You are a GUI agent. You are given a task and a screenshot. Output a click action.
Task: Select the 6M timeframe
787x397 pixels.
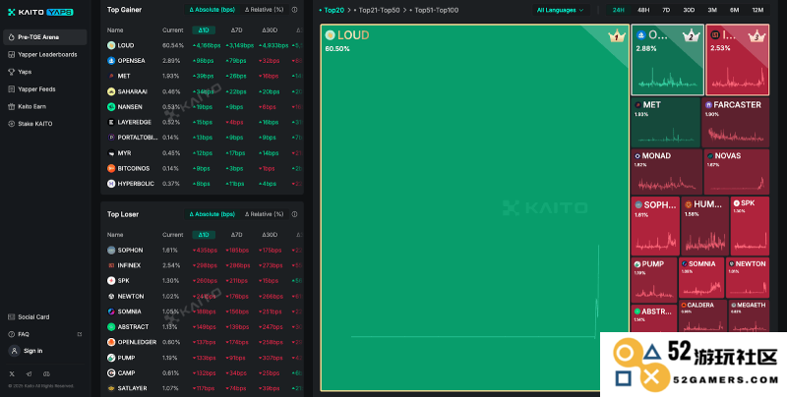click(x=734, y=10)
